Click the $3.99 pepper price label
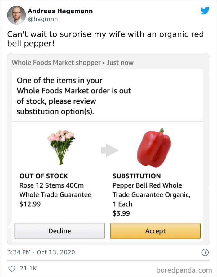 pos(121,213)
